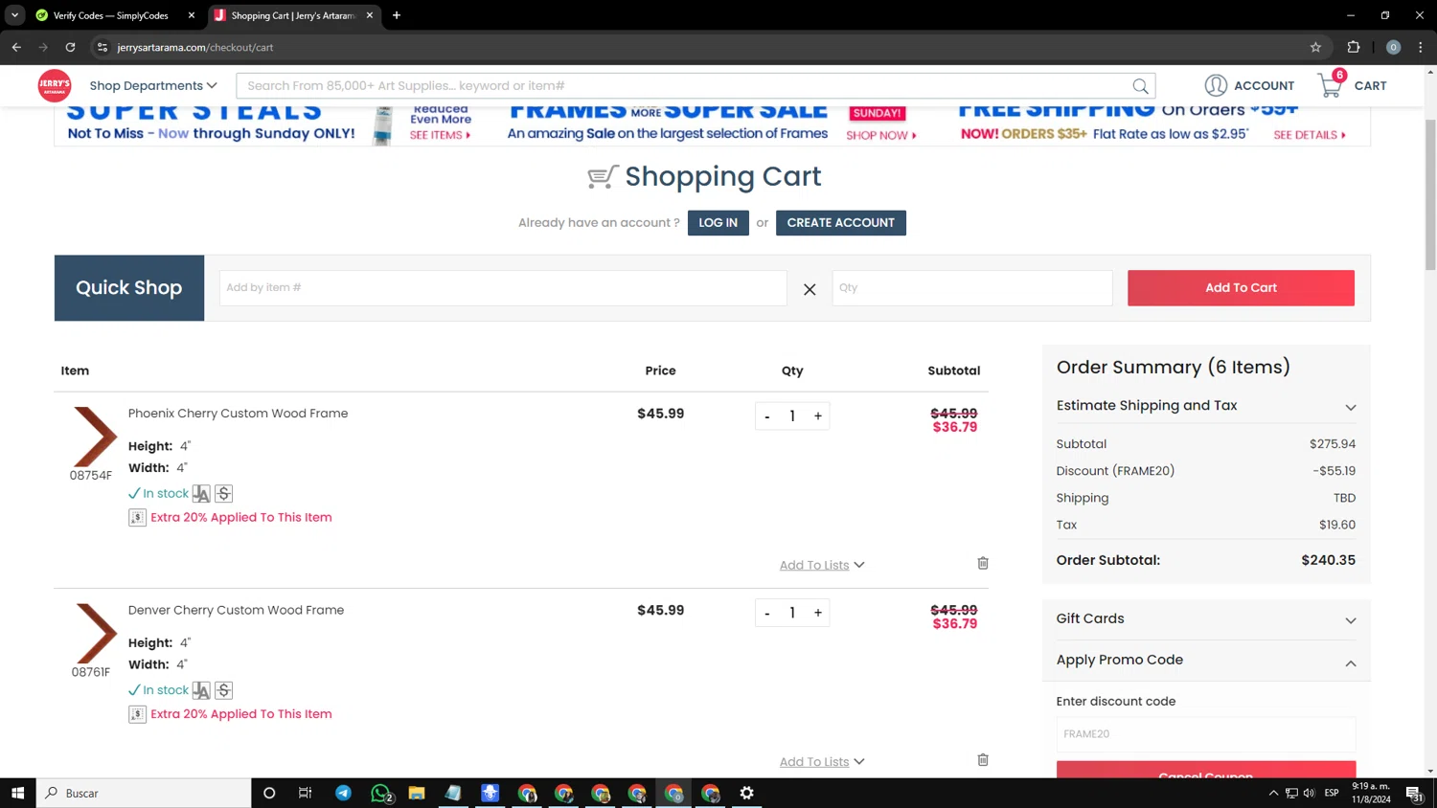
Task: Open Denver Cherry Custom Wood Frame link
Action: (x=236, y=610)
